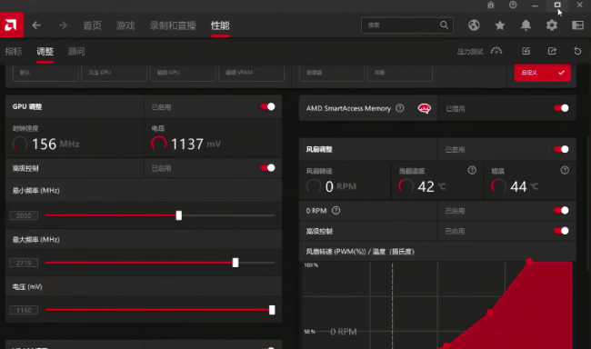Click the middle fan curve point
591x349 pixels.
point(489,313)
